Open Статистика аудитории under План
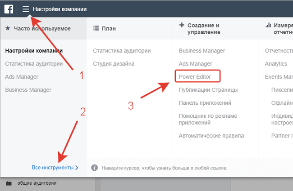This screenshot has height=191, width=293. [x=122, y=51]
